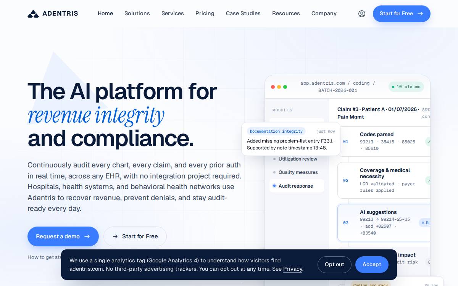Open the Services menu
The width and height of the screenshot is (458, 286).
pos(173,14)
